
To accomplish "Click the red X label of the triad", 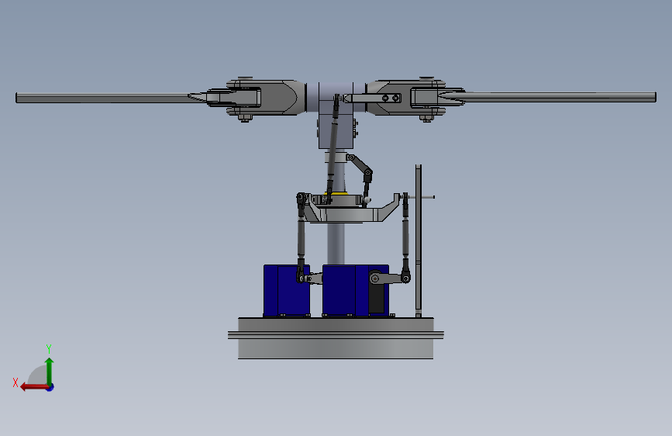I will coord(16,382).
